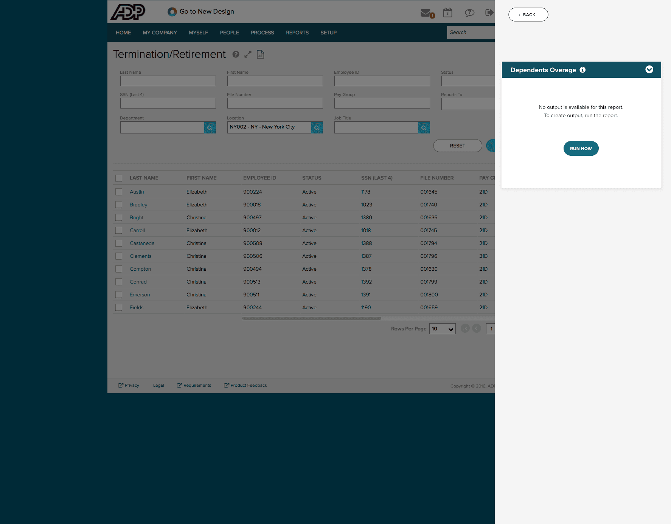Click the Privacy external link icon
Viewport: 671px width, 524px height.
pyautogui.click(x=121, y=385)
